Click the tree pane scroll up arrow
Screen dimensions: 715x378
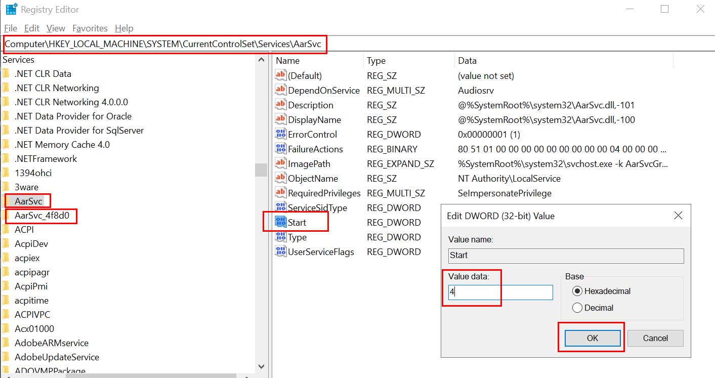[261, 60]
